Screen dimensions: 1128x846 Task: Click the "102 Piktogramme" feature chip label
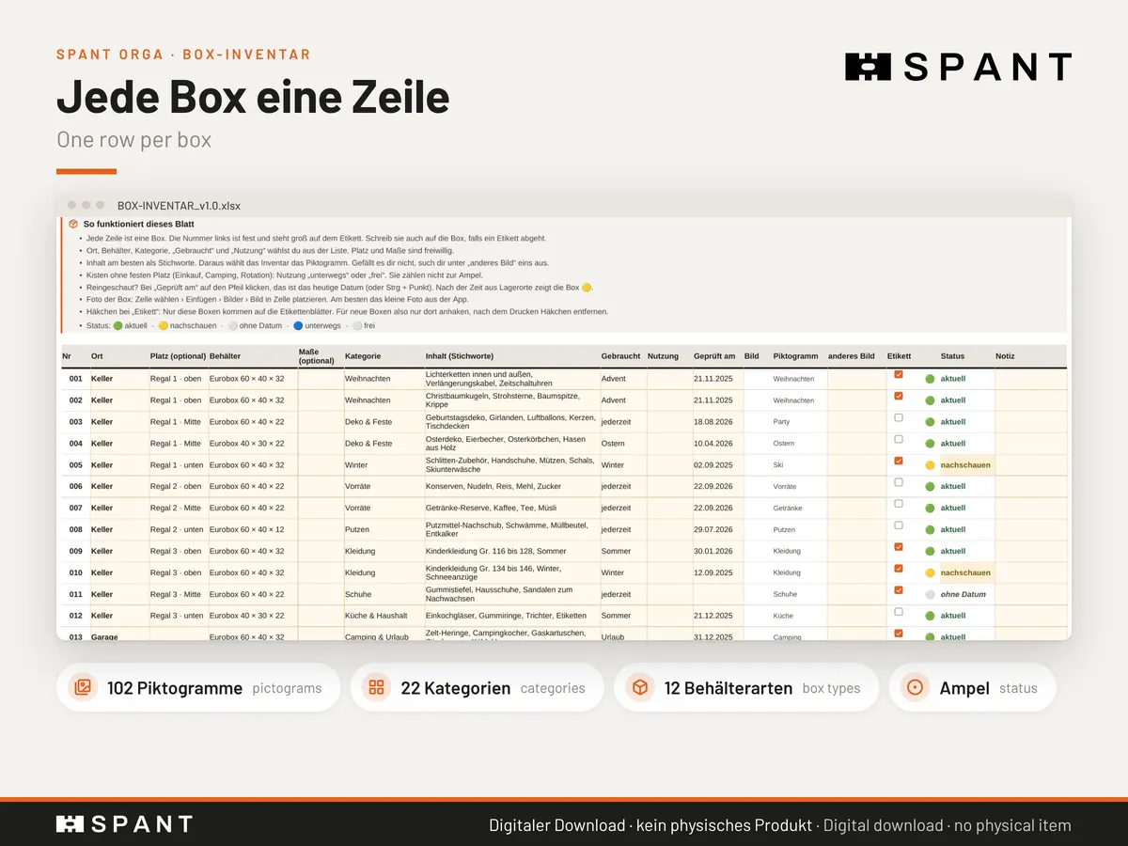coord(175,688)
